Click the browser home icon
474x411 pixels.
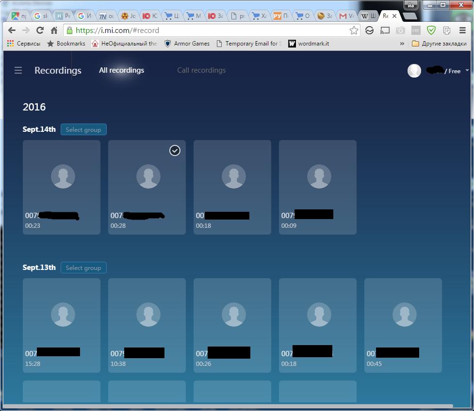[x=54, y=30]
